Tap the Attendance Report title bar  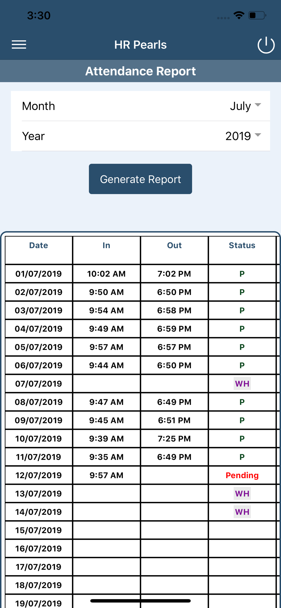140,71
